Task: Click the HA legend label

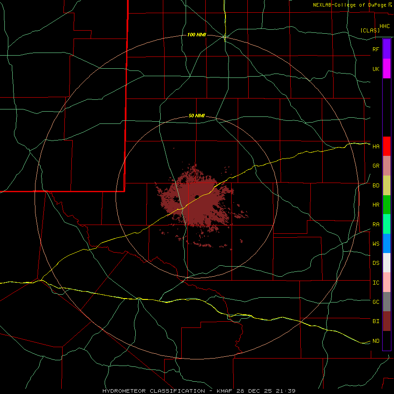Action: [376, 147]
